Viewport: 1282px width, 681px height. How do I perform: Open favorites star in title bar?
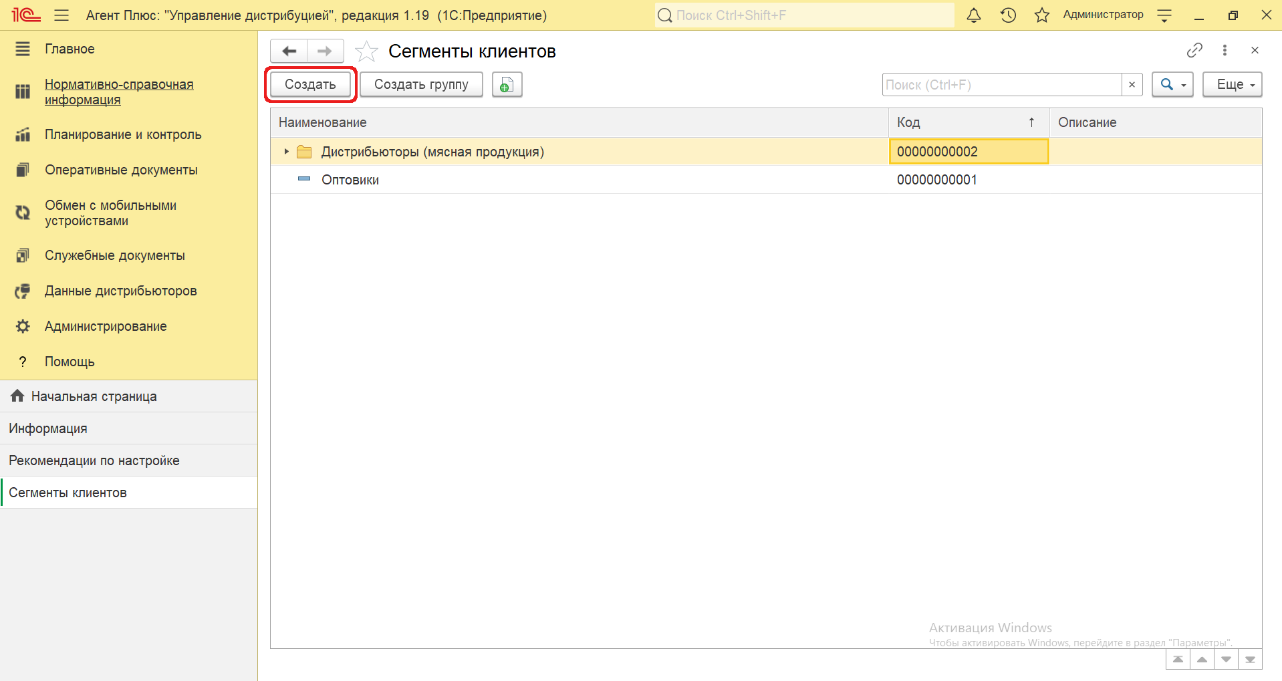(1041, 15)
